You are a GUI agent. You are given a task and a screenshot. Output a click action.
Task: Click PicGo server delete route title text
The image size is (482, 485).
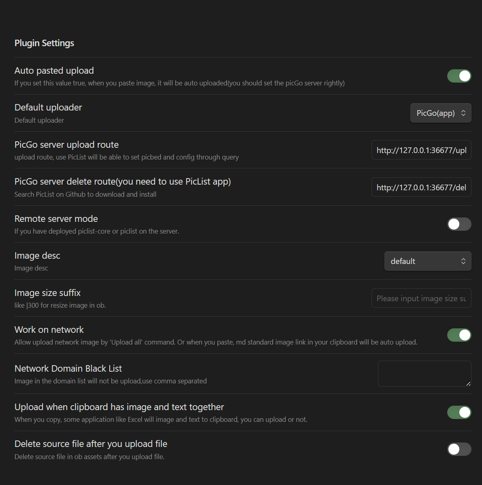point(123,181)
